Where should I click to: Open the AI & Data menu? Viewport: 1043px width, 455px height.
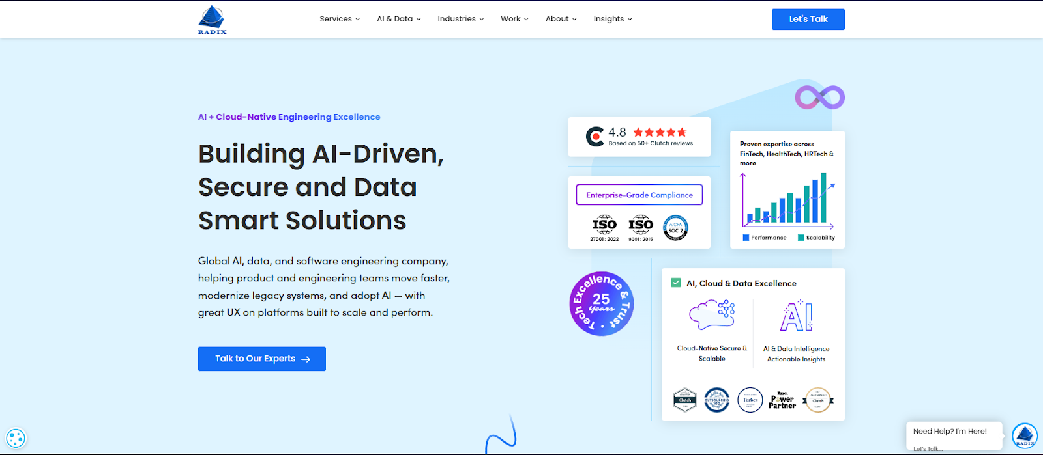399,19
